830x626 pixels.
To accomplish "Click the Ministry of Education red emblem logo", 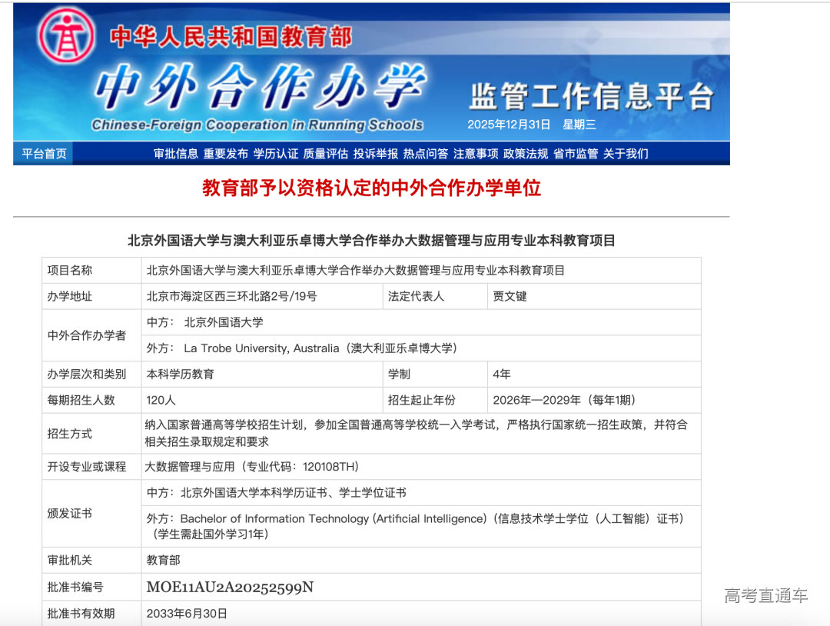I will pos(67,36).
